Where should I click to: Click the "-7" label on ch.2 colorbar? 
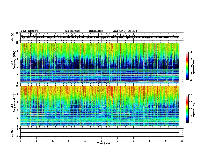[x=191, y=123]
